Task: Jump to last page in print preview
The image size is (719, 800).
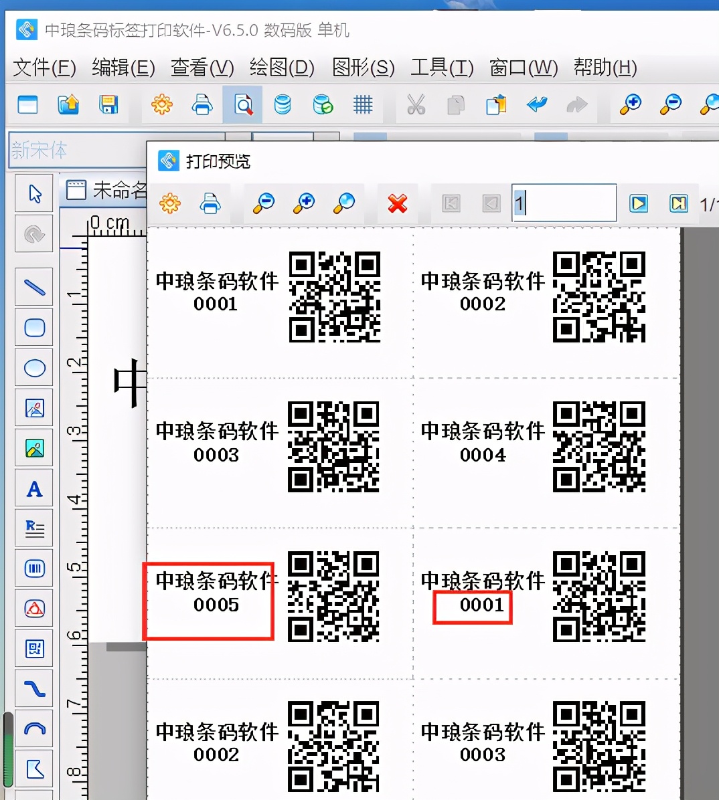Action: [x=679, y=203]
